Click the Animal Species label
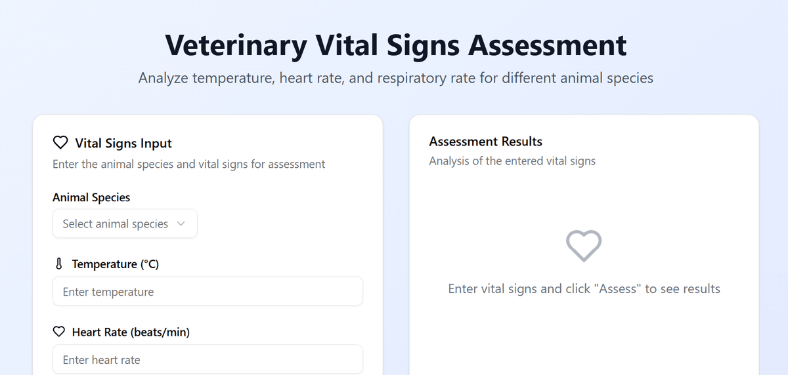The height and width of the screenshot is (375, 788). pos(91,197)
